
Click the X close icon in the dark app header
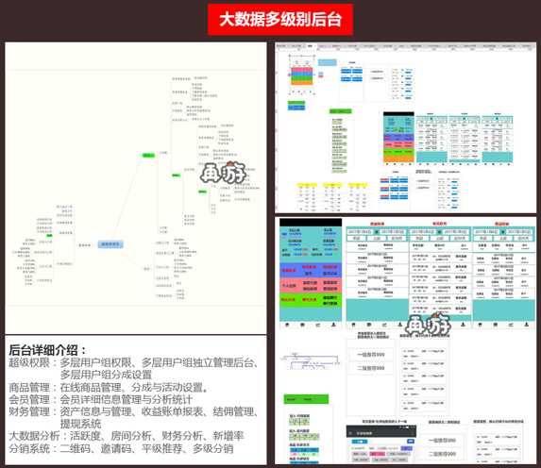pyautogui.click(x=350, y=433)
